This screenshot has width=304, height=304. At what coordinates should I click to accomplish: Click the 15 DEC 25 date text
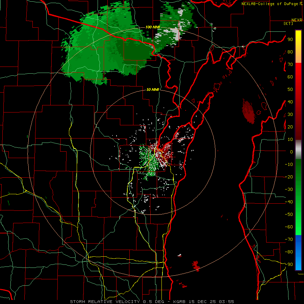202,302
